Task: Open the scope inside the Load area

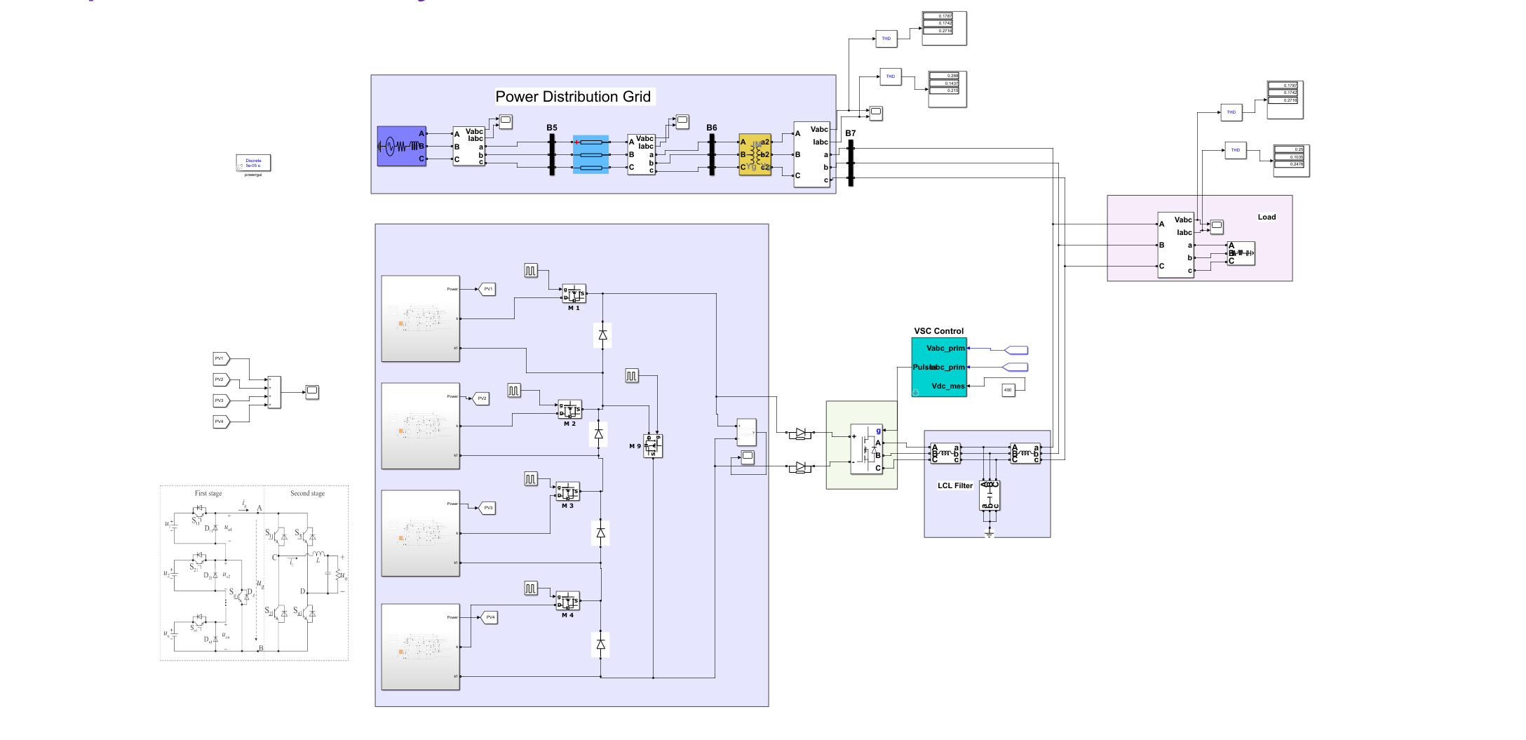Action: click(1217, 226)
